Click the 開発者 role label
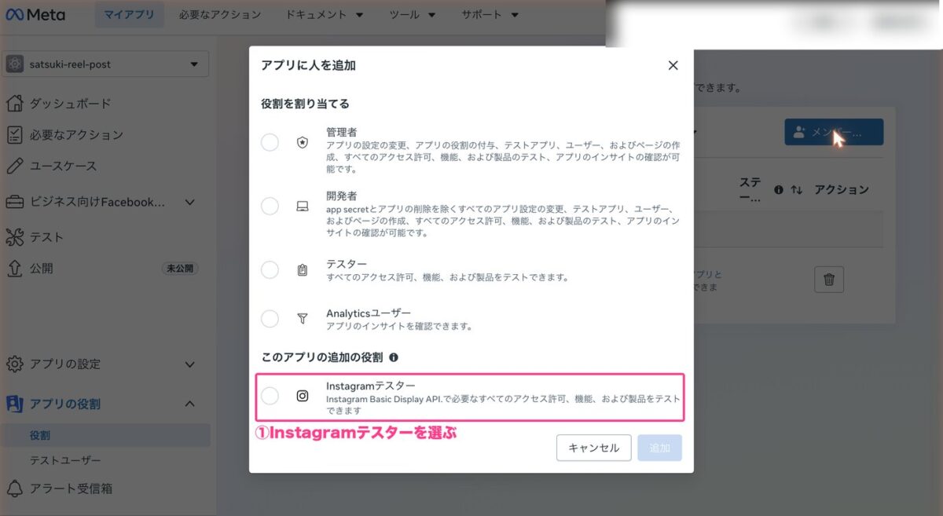Image resolution: width=943 pixels, height=516 pixels. coord(342,197)
